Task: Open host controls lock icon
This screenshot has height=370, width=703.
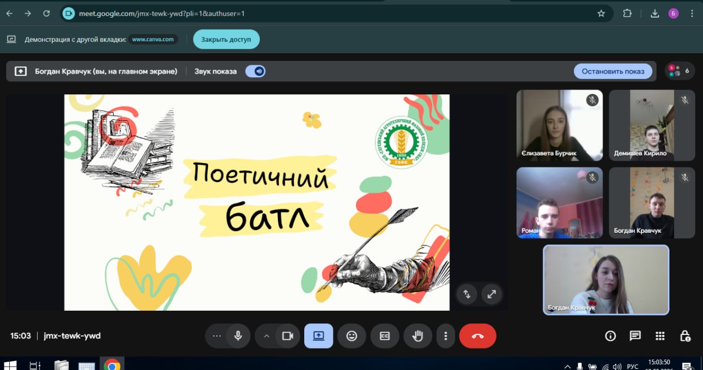Action: [685, 336]
